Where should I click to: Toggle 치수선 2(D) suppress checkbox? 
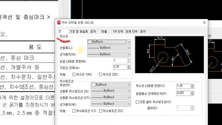(101, 74)
